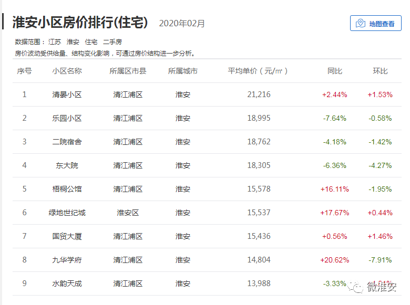This screenshot has height=305, width=410.
Task: Click the +0.56% year-on-year value
Action: 335,236
